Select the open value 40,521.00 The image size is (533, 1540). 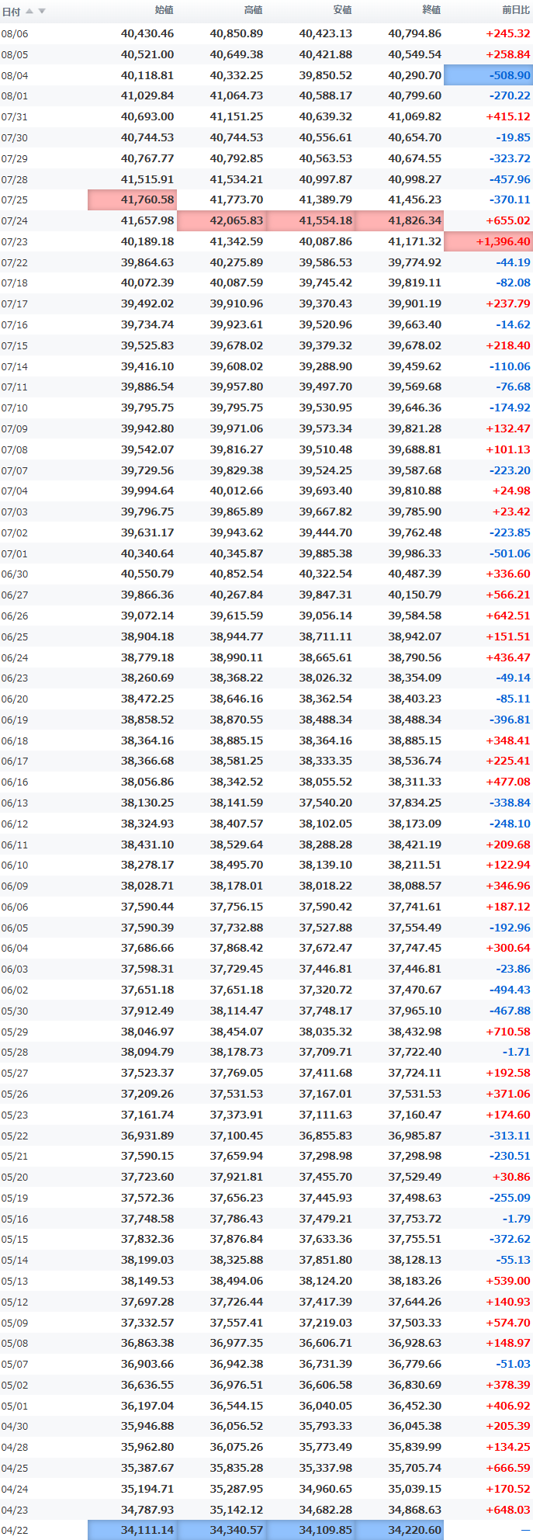147,54
